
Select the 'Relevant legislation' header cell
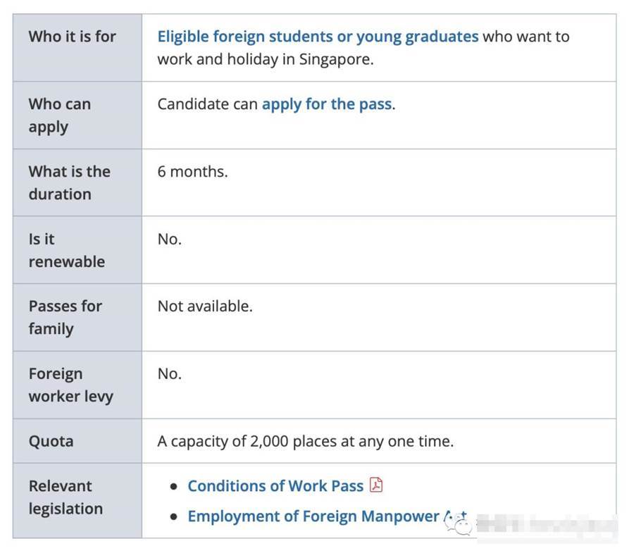click(x=77, y=501)
